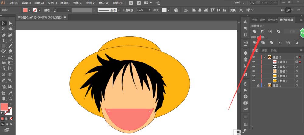Select the Lasso tool

click(10, 29)
